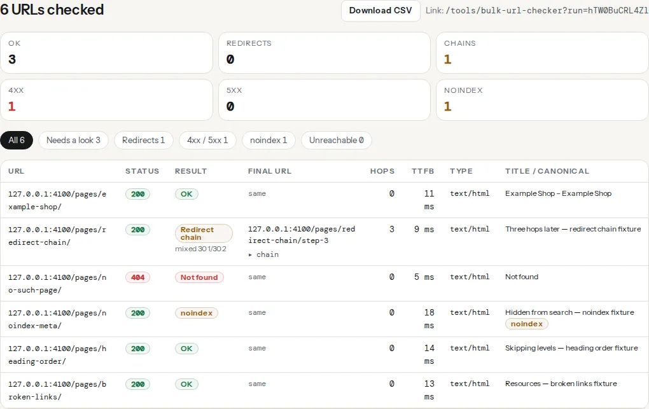Click the HOPS column header

pyautogui.click(x=382, y=171)
